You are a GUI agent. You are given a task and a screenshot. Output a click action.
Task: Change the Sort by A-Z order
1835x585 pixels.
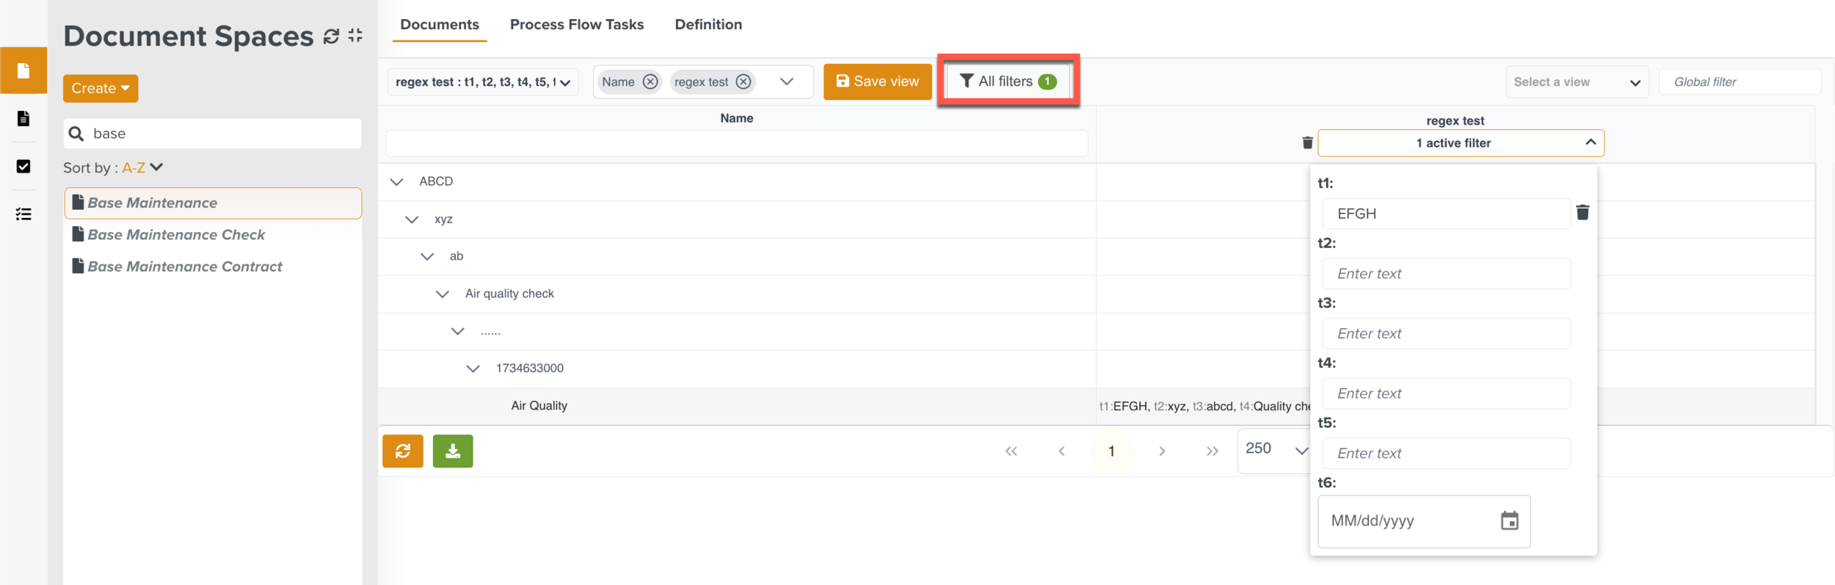pyautogui.click(x=142, y=167)
